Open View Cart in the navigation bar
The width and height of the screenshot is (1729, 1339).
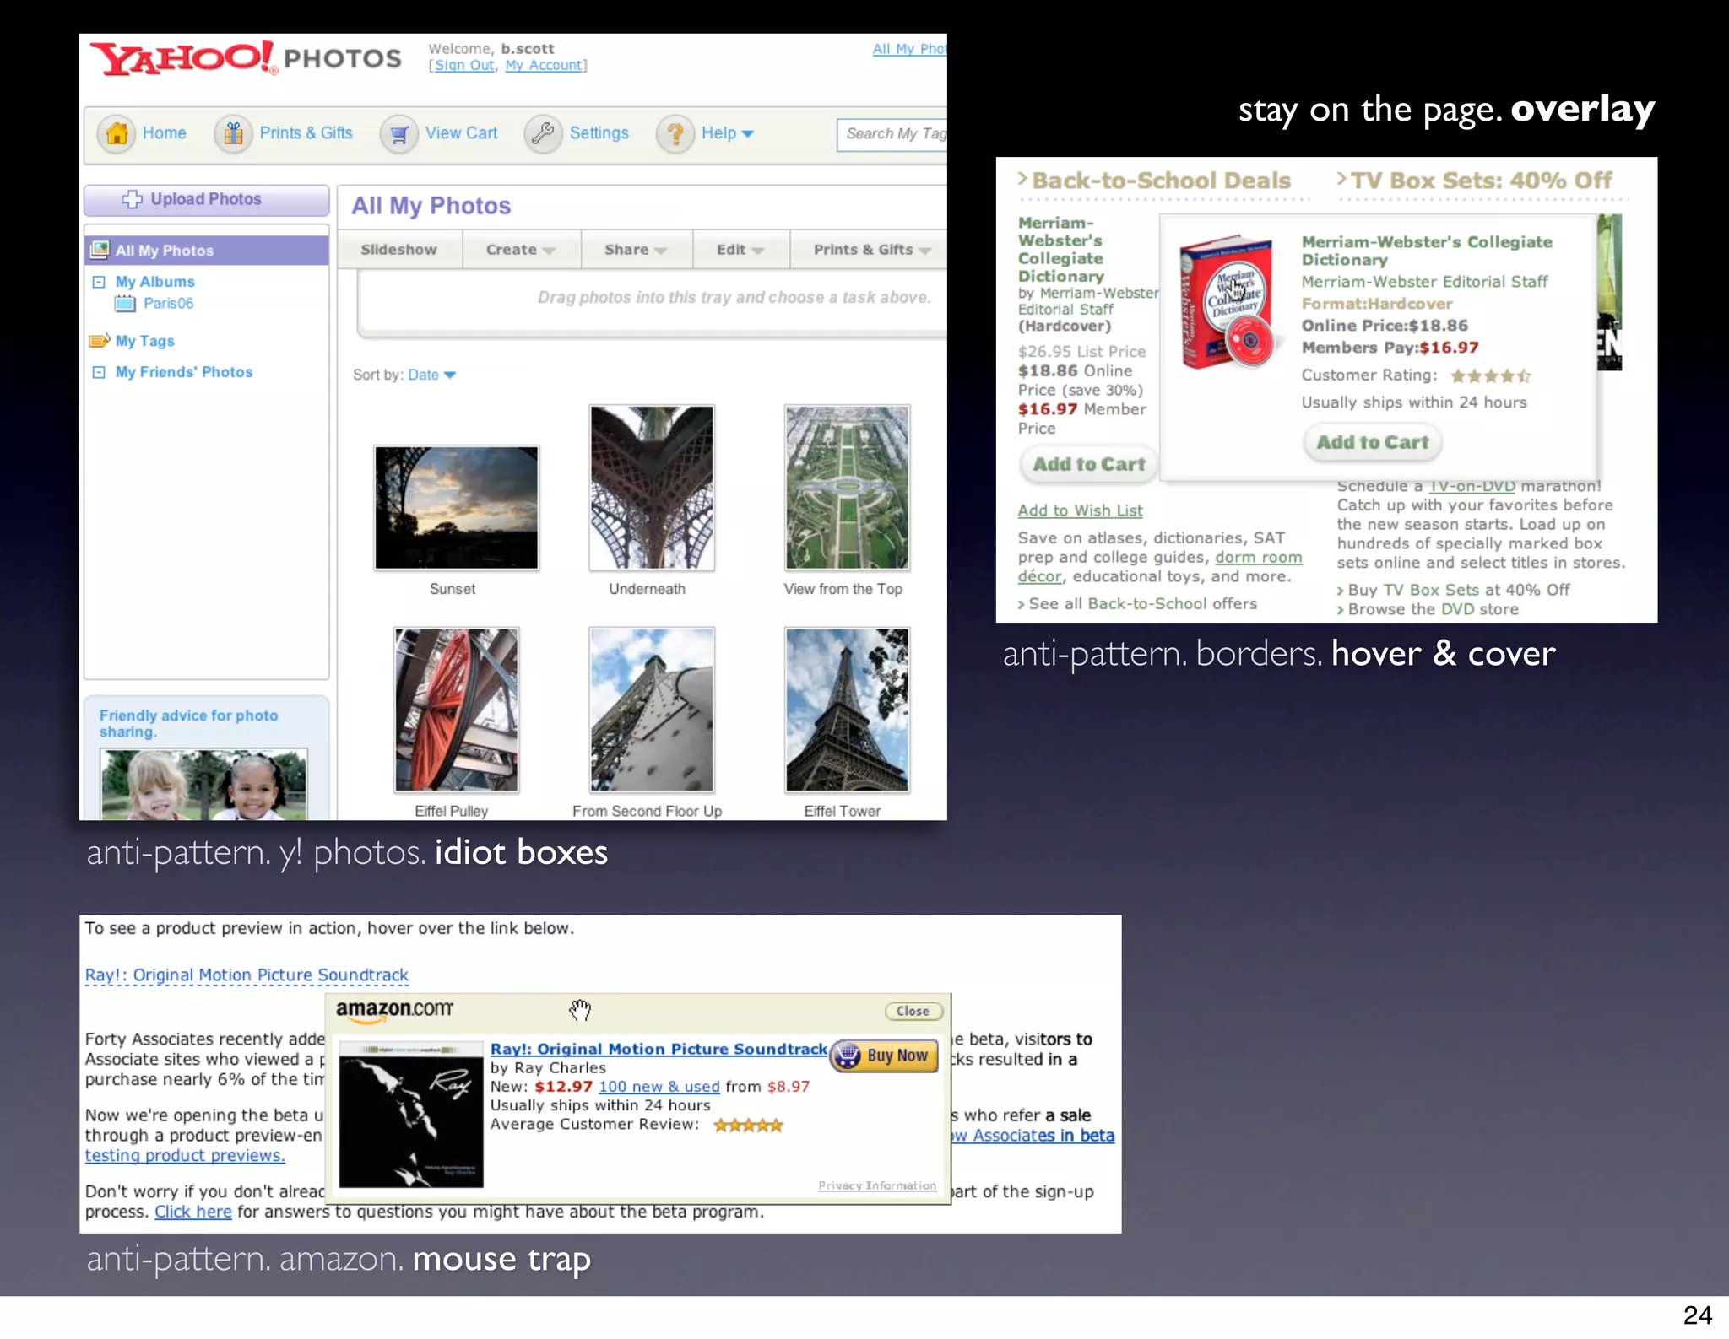(x=461, y=132)
